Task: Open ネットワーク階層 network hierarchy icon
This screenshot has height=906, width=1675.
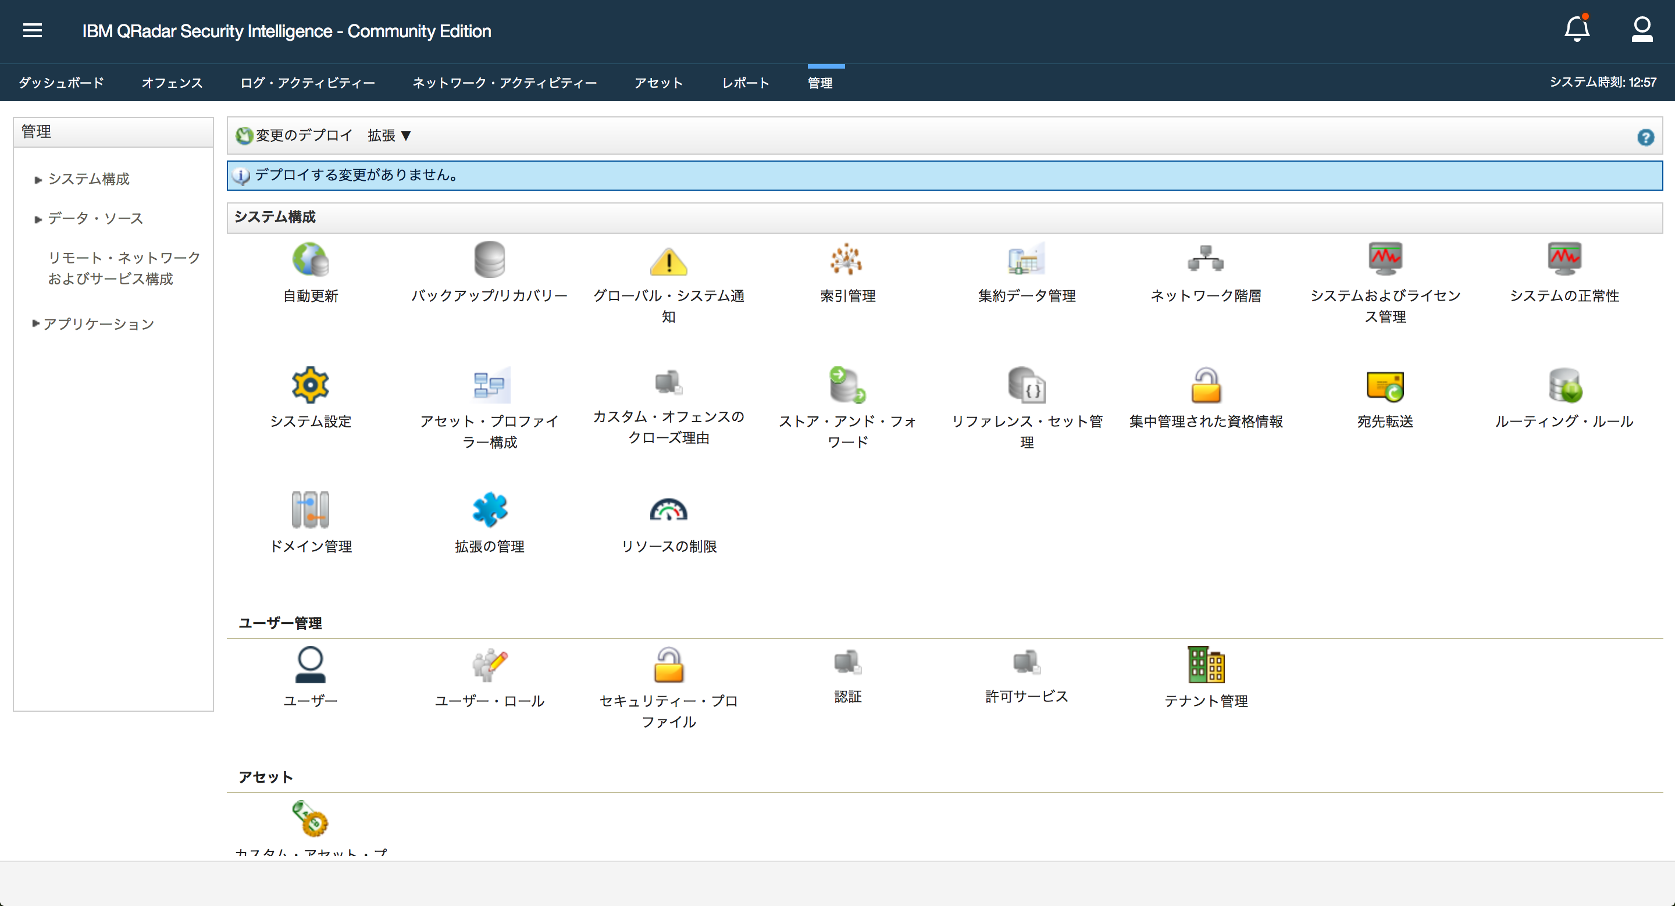Action: pos(1205,260)
